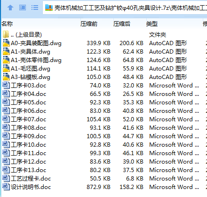
Task: Click the Word icon of 工序卡04.doc
Action: 6,94
